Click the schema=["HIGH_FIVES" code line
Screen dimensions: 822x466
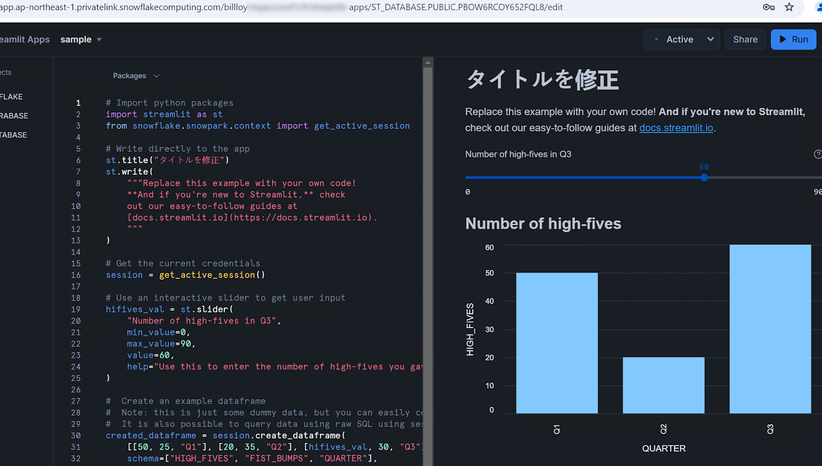tap(252, 459)
